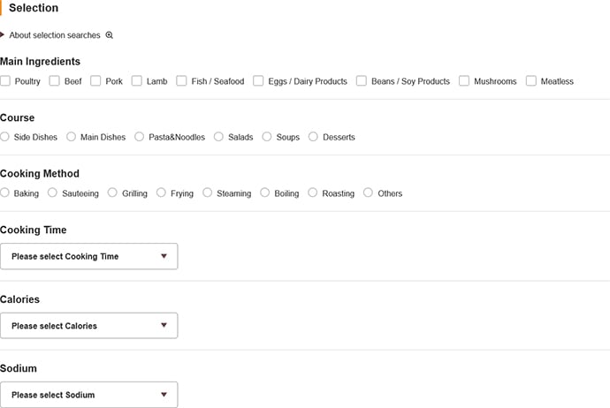
Task: Choose the Desserts radio button
Action: coord(313,137)
